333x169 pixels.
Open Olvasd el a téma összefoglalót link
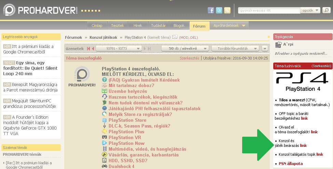pyautogui.click(x=314, y=132)
